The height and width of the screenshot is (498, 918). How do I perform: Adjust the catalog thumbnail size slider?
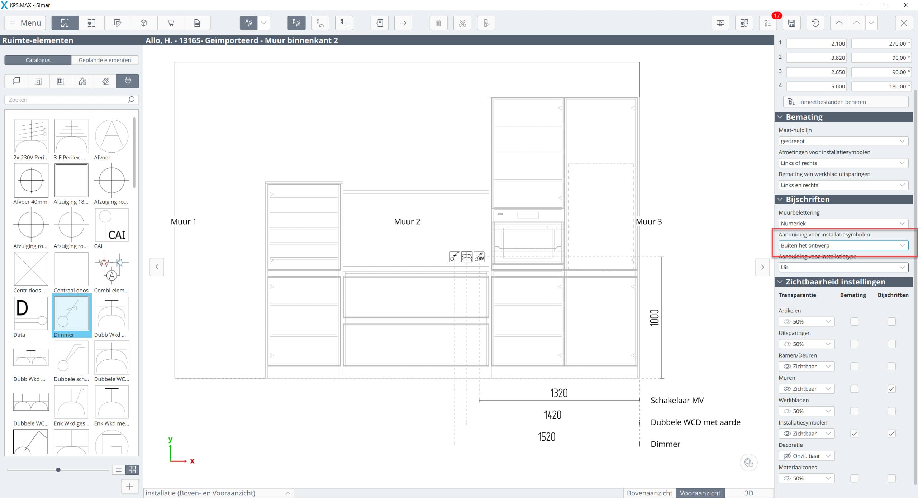58,470
